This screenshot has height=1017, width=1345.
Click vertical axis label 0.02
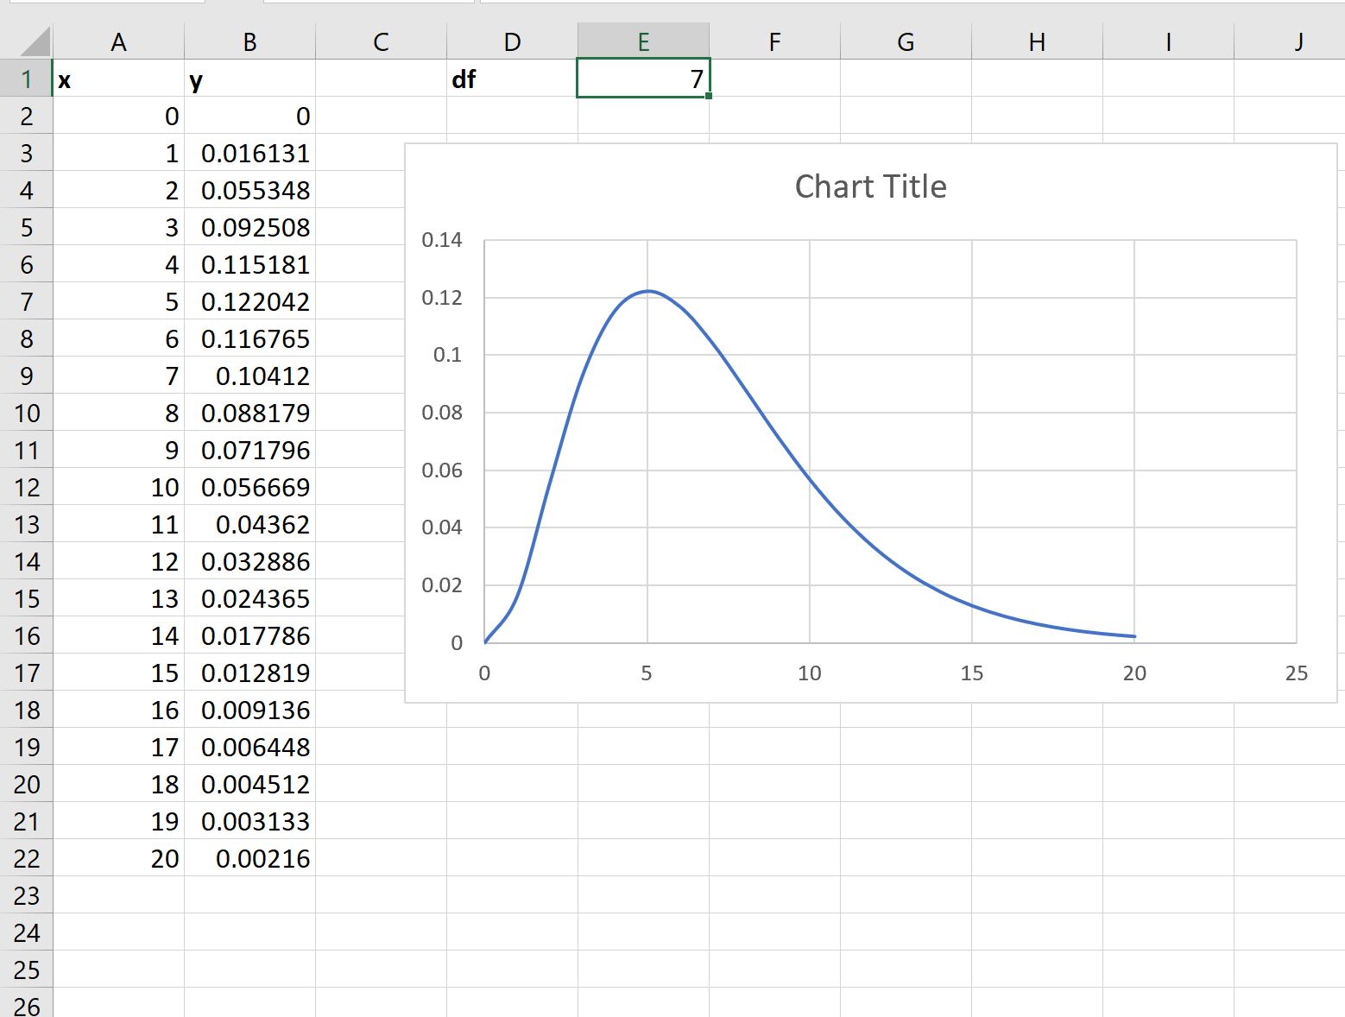442,585
